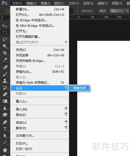Choose 存储为(A)... menu entry
The width and height of the screenshot is (130, 156).
coord(40,72)
